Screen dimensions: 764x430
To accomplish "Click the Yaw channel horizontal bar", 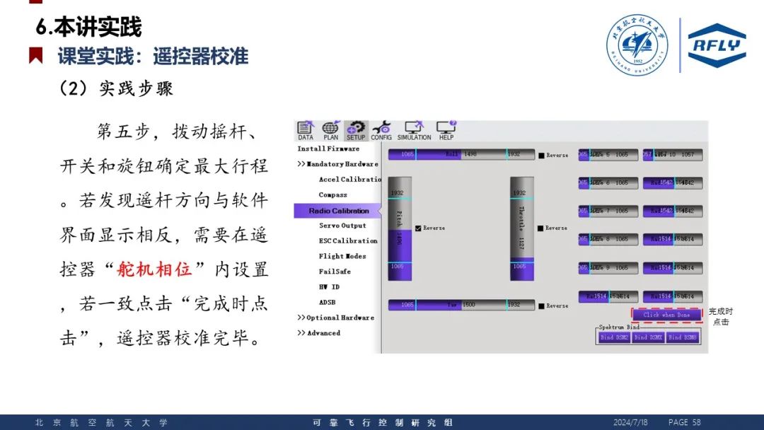I will 462,305.
